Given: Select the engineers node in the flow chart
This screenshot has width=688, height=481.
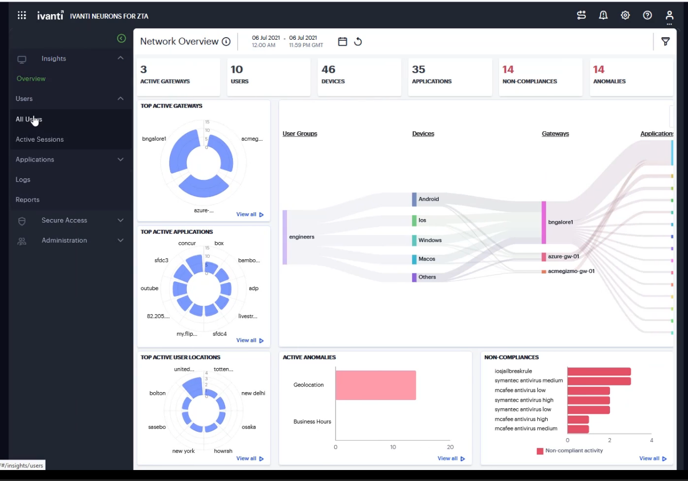Looking at the screenshot, I should 285,237.
